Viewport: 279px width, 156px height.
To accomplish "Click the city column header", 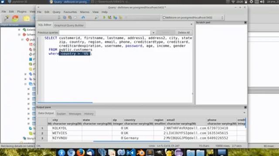I will tap(67, 122).
